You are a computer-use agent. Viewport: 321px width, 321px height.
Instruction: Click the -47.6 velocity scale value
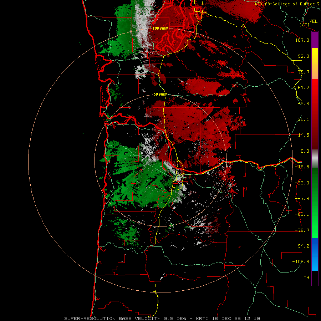click(302, 199)
